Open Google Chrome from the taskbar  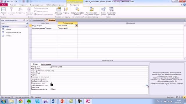(20, 101)
